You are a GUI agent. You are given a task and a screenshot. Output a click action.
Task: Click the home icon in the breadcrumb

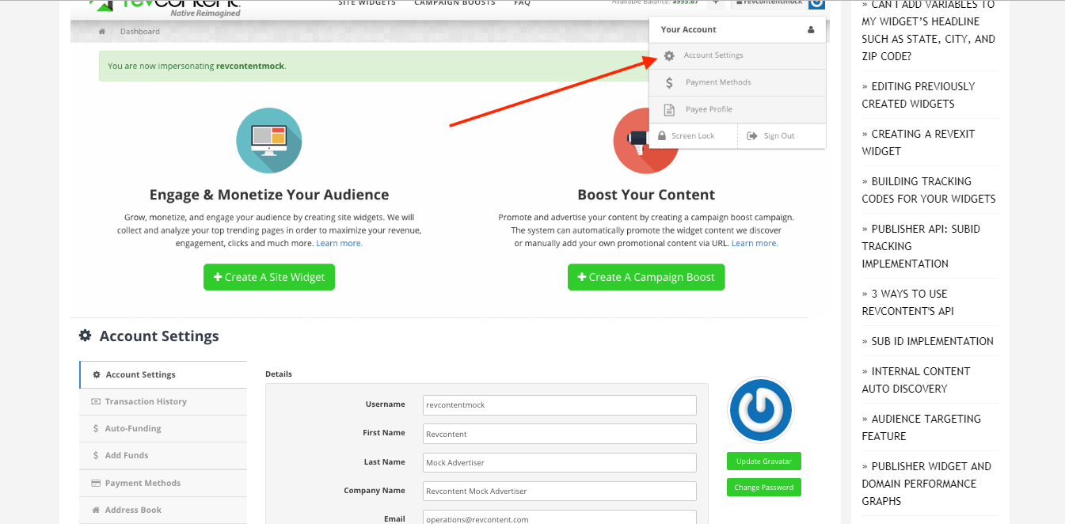101,32
